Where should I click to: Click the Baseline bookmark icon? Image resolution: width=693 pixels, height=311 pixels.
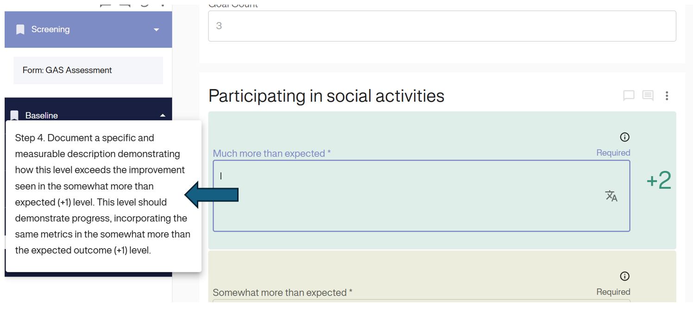[15, 115]
